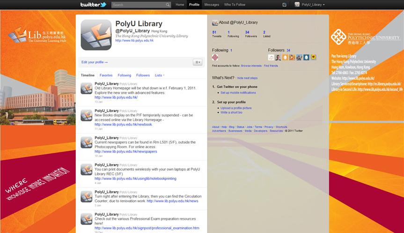Click the Edit your profile link
The width and height of the screenshot is (404, 233).
(x=95, y=62)
